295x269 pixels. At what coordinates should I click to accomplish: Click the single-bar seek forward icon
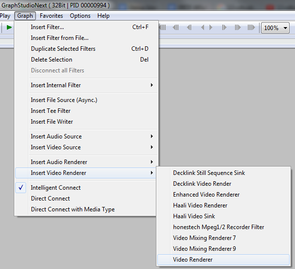[224, 28]
